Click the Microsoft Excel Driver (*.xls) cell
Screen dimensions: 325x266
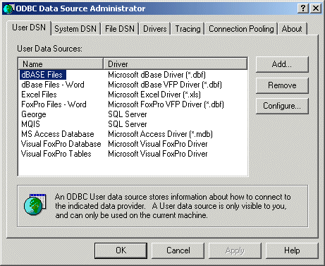(x=154, y=95)
